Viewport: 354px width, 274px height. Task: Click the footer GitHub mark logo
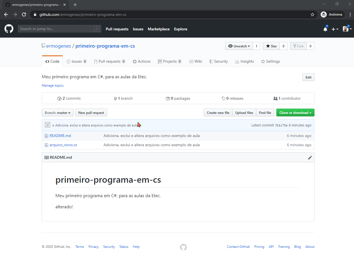pos(183,247)
